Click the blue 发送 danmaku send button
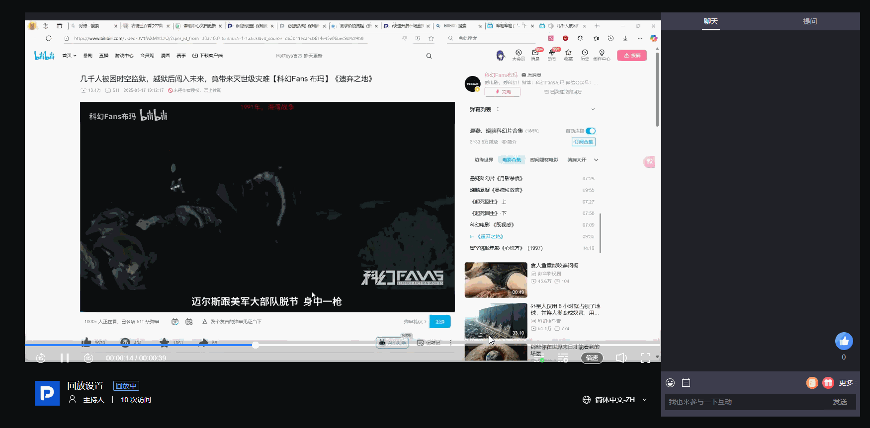Screen dimensions: 870x428 coord(440,322)
